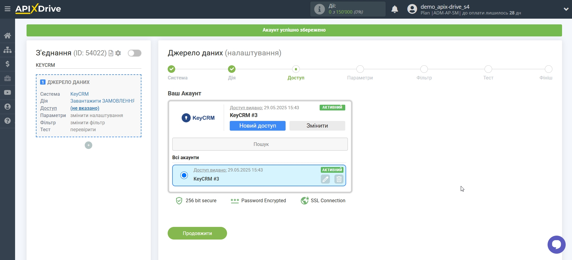The width and height of the screenshot is (572, 260).
Task: Click the перевірити test link
Action: tap(83, 129)
